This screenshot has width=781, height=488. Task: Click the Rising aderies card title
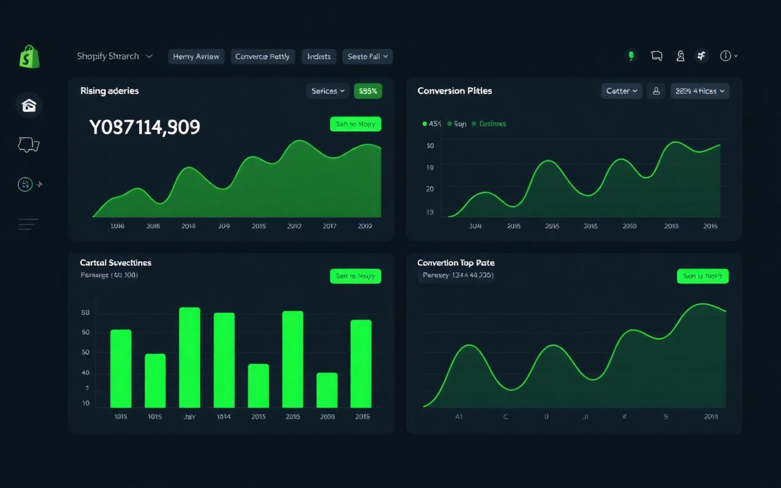[x=109, y=91]
